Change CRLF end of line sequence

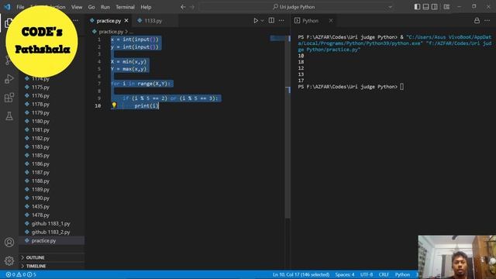384,274
